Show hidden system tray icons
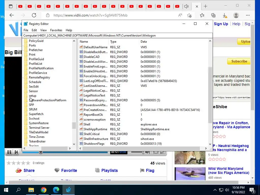 215,190
